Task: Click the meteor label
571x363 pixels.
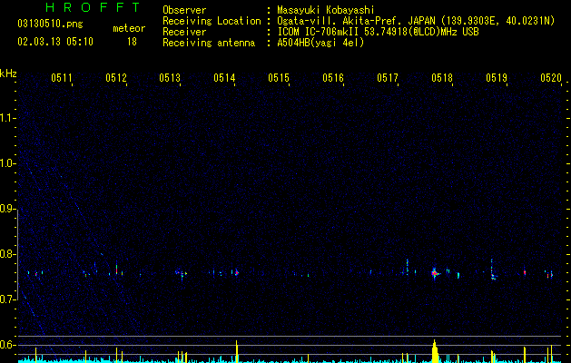Action: 129,28
